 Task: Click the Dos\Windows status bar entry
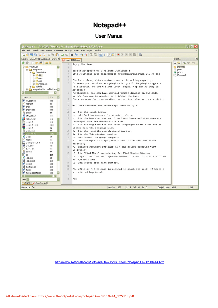click(x=163, y=187)
